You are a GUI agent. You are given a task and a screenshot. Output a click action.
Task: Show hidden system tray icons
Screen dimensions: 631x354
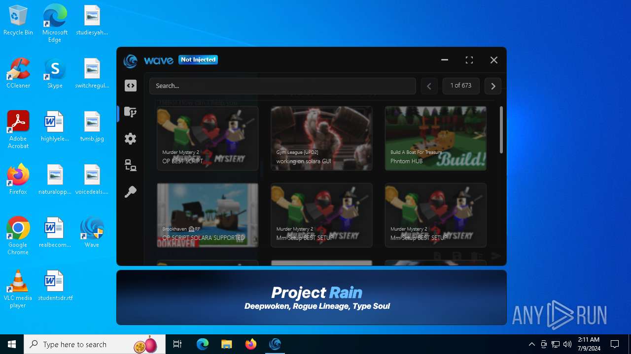pos(531,344)
